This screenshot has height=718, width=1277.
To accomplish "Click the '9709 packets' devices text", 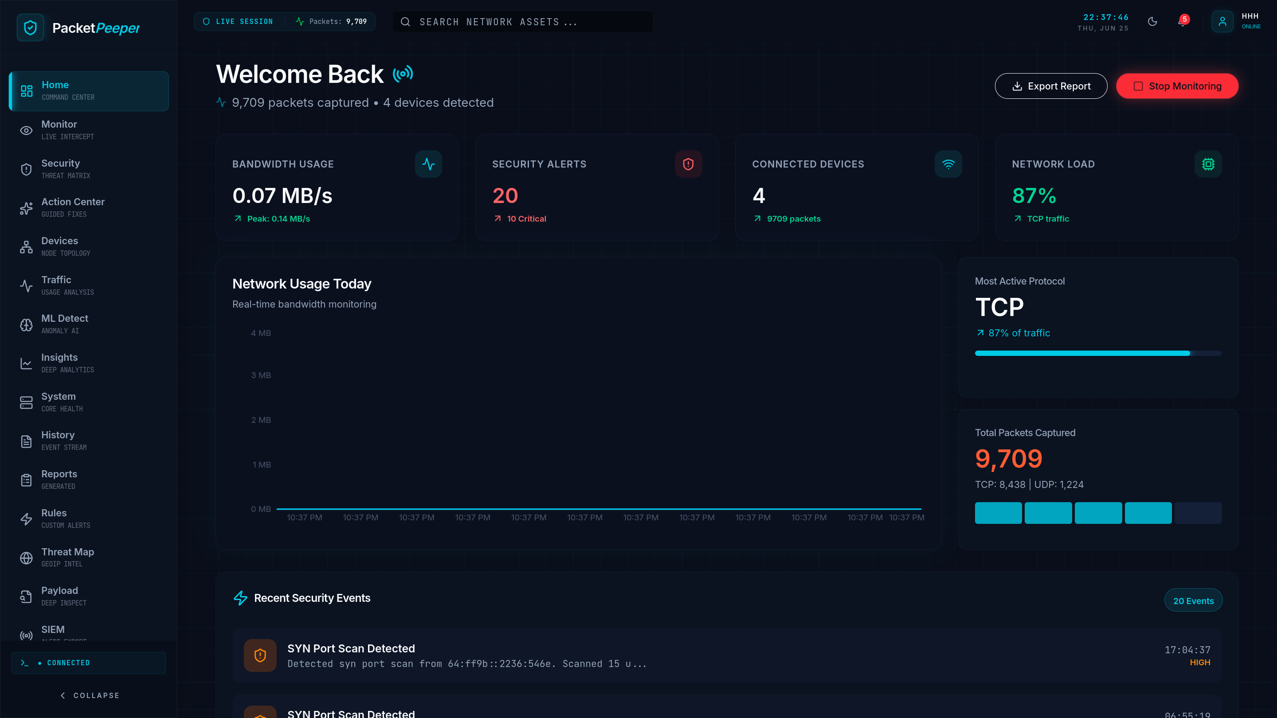I will 794,219.
